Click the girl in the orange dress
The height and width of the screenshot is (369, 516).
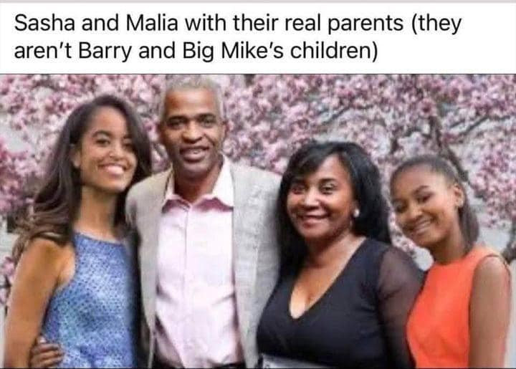click(451, 263)
